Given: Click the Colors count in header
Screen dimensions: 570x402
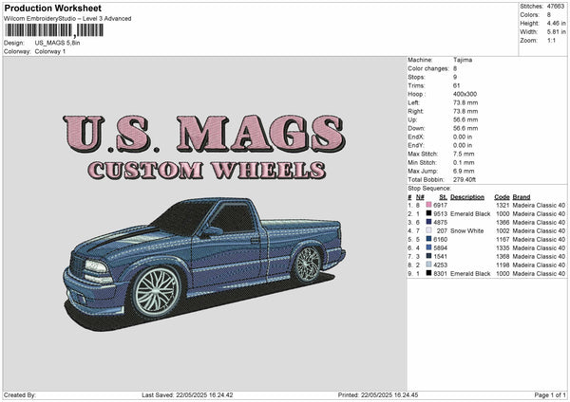Looking at the screenshot, I should [549, 15].
